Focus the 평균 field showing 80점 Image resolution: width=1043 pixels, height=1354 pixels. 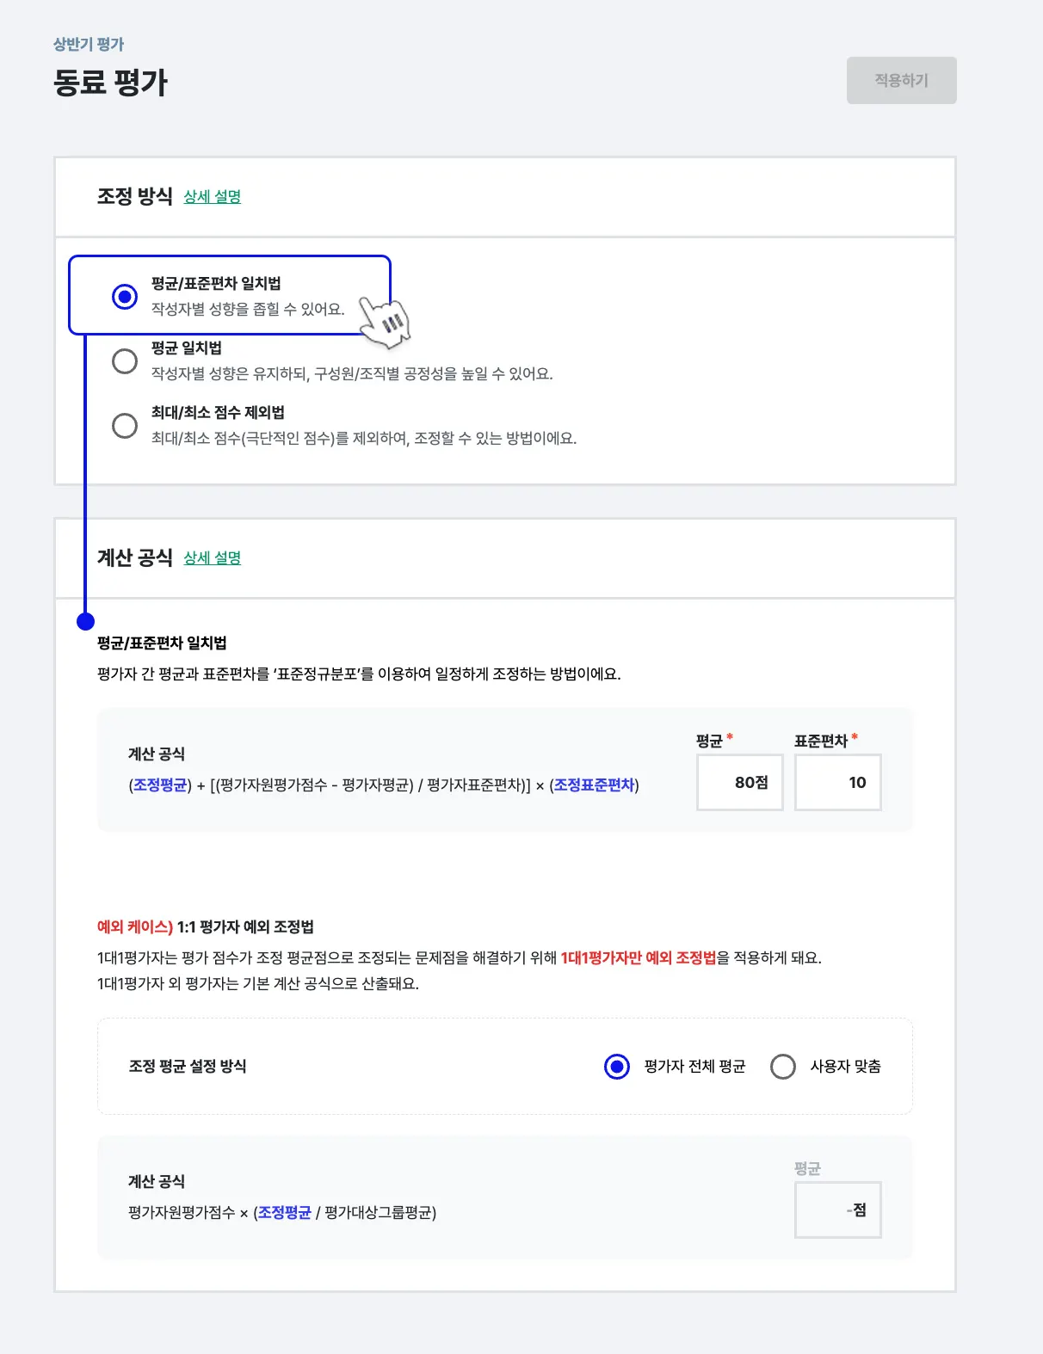click(x=740, y=782)
